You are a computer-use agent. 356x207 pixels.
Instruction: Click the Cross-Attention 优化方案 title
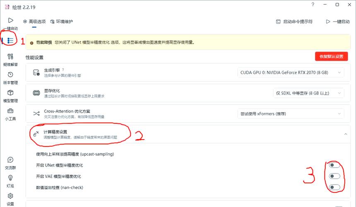pyautogui.click(x=67, y=111)
